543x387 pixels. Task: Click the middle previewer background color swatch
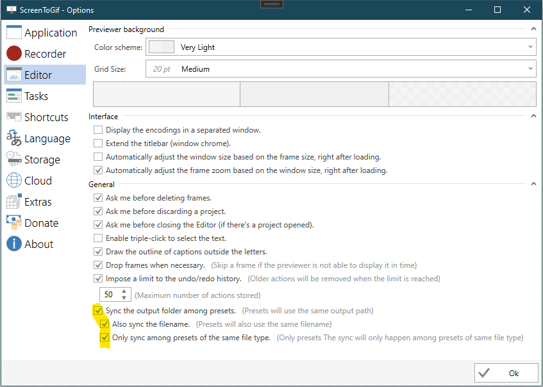pos(314,94)
